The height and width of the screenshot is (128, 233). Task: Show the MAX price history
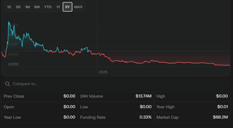click(78, 7)
